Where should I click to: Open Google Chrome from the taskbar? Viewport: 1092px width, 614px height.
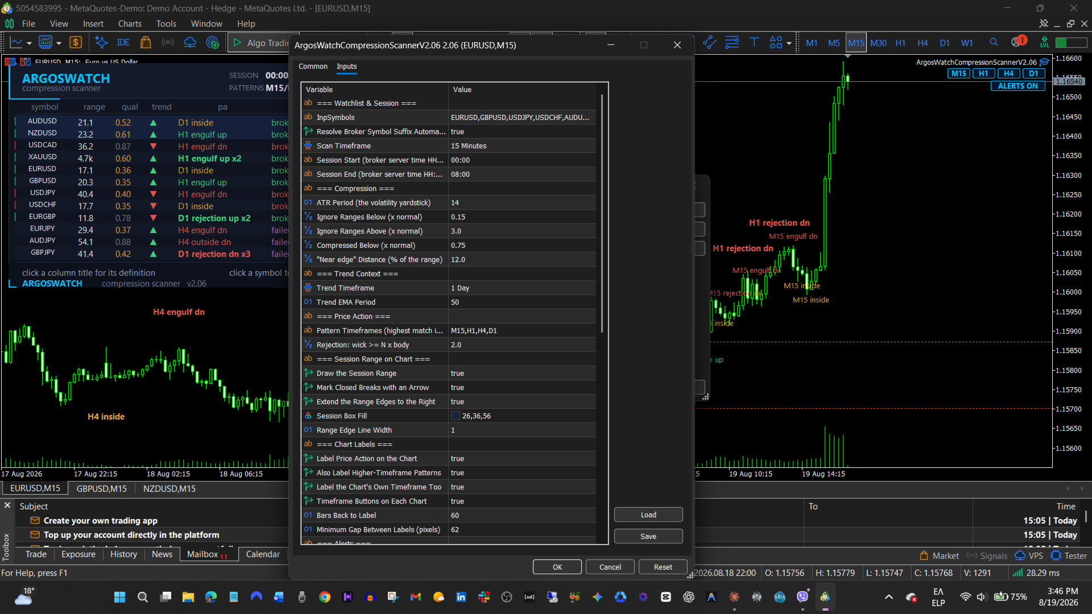pos(325,597)
